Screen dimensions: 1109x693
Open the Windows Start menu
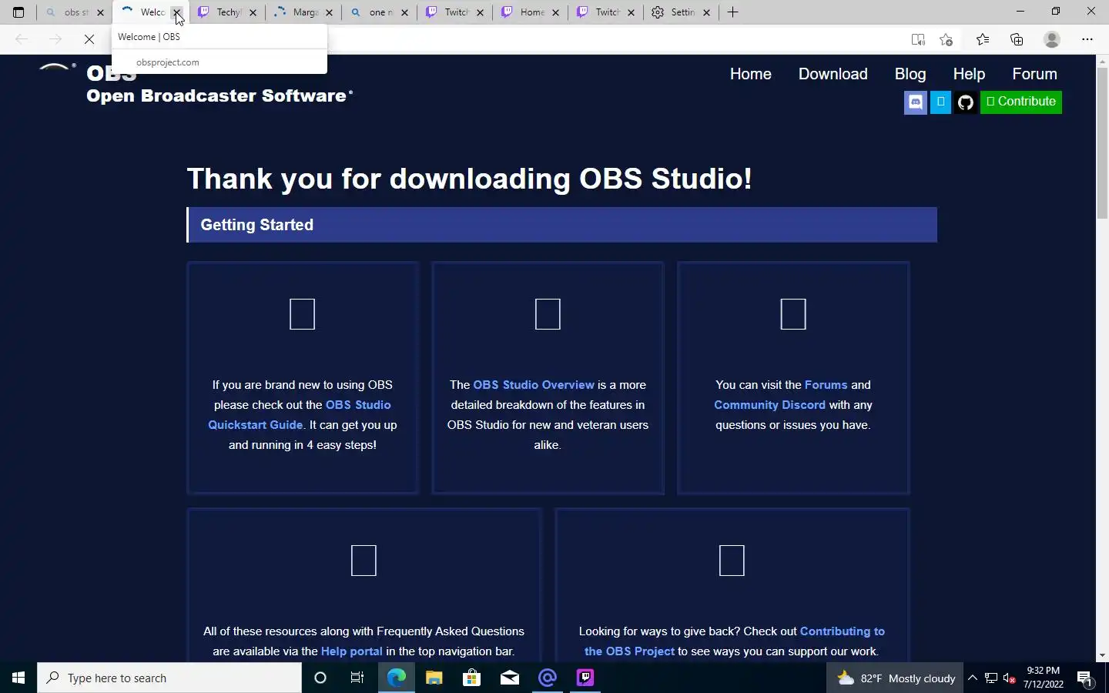tap(18, 678)
